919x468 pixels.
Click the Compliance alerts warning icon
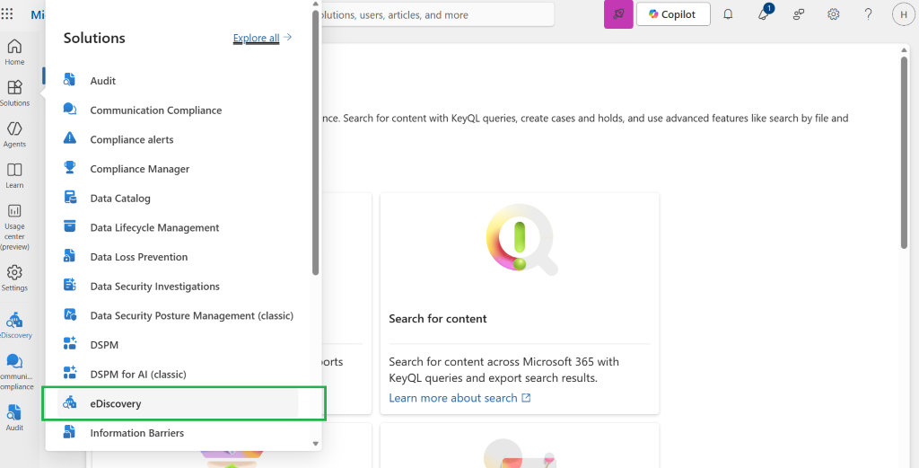tap(70, 138)
